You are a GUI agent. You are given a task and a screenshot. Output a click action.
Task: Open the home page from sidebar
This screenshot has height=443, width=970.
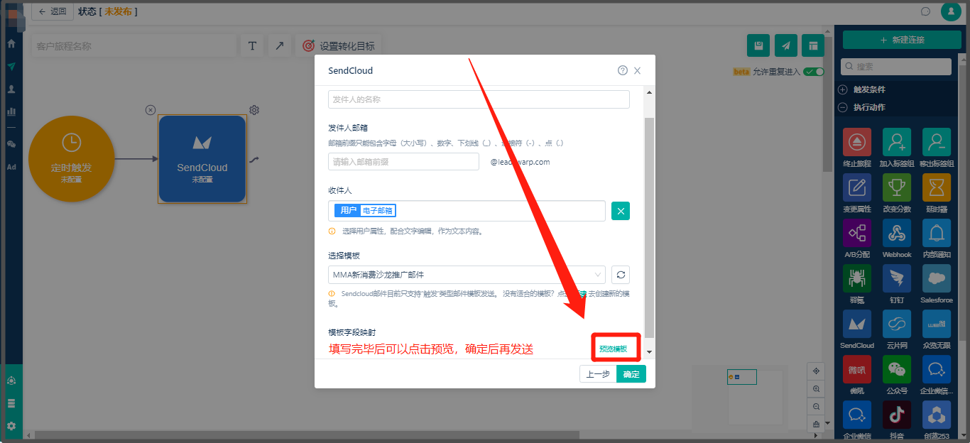point(11,43)
